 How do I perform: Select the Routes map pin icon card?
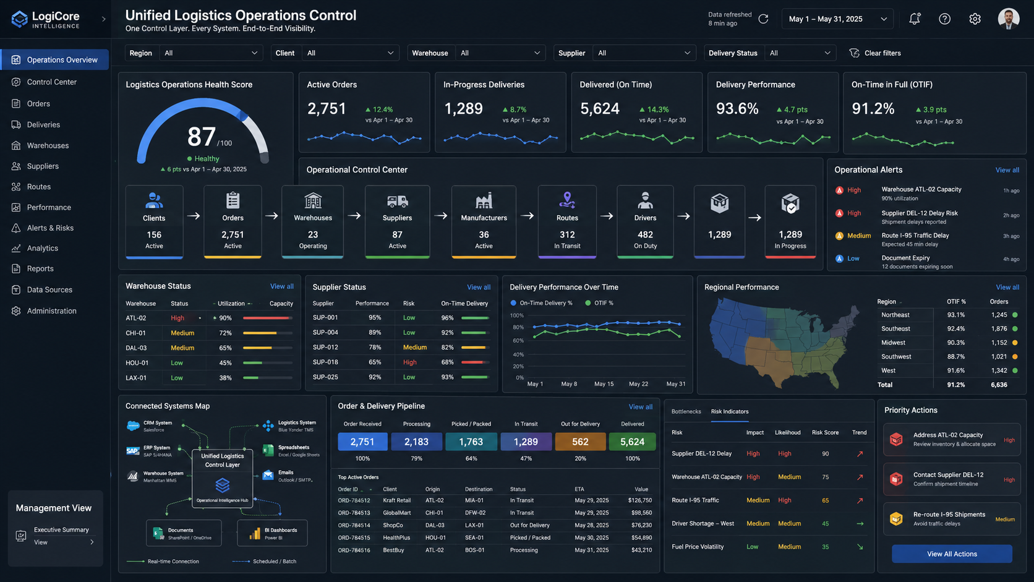click(567, 221)
